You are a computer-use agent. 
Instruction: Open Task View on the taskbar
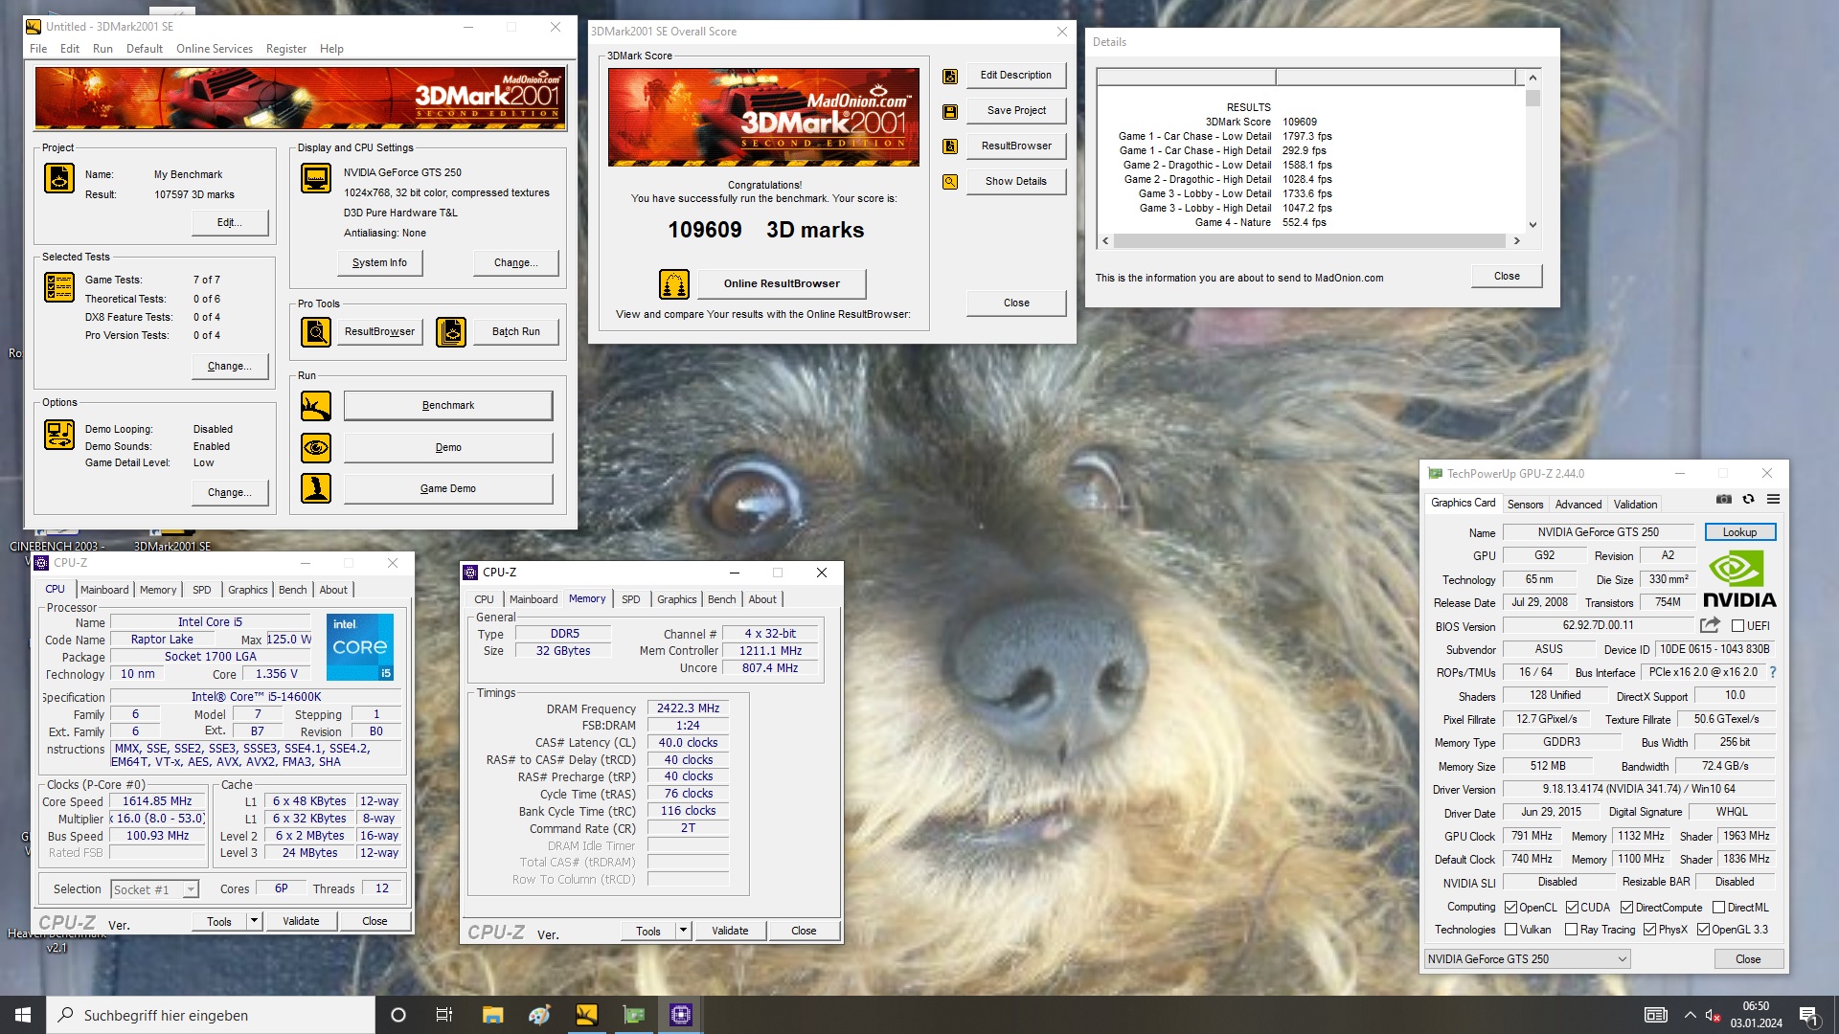click(x=444, y=1015)
